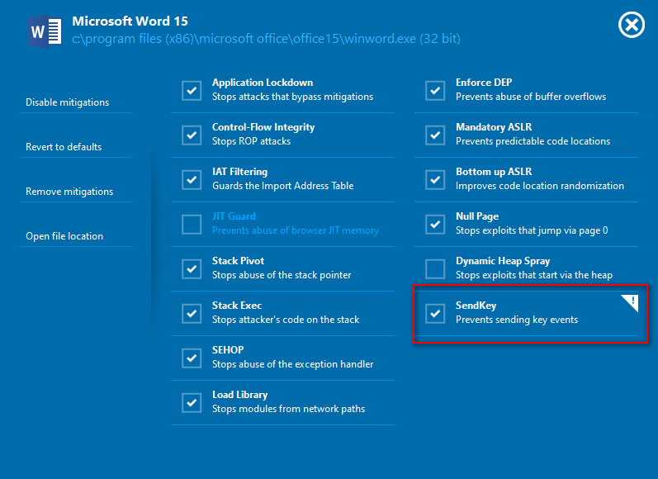
Task: Disable the IAT Filtering checkbox
Action: pyautogui.click(x=192, y=180)
